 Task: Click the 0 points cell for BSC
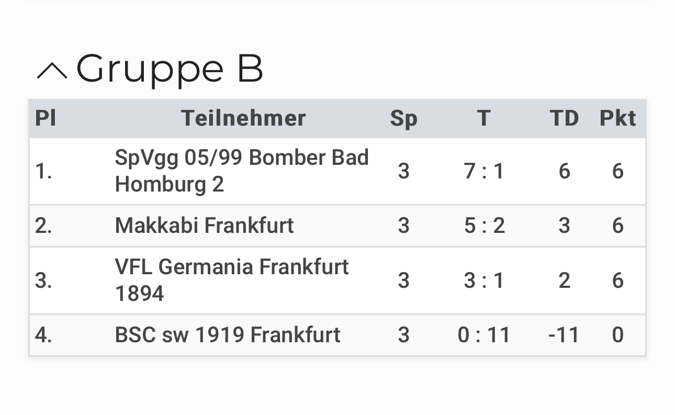[618, 335]
